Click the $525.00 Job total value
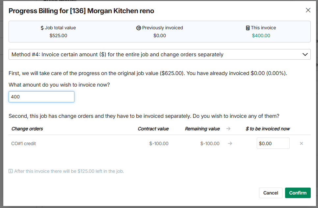This screenshot has height=208, width=318. (x=58, y=36)
